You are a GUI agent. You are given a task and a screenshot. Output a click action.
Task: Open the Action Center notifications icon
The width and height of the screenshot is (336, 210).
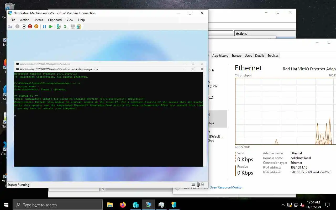pyautogui.click(x=327, y=205)
